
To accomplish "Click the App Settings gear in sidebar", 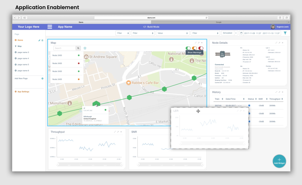I will click(x=16, y=91).
